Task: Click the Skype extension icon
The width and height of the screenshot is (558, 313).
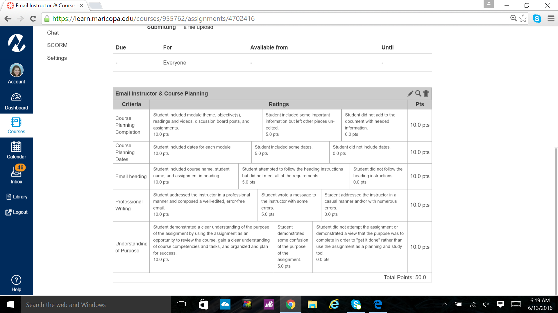Action: click(537, 19)
